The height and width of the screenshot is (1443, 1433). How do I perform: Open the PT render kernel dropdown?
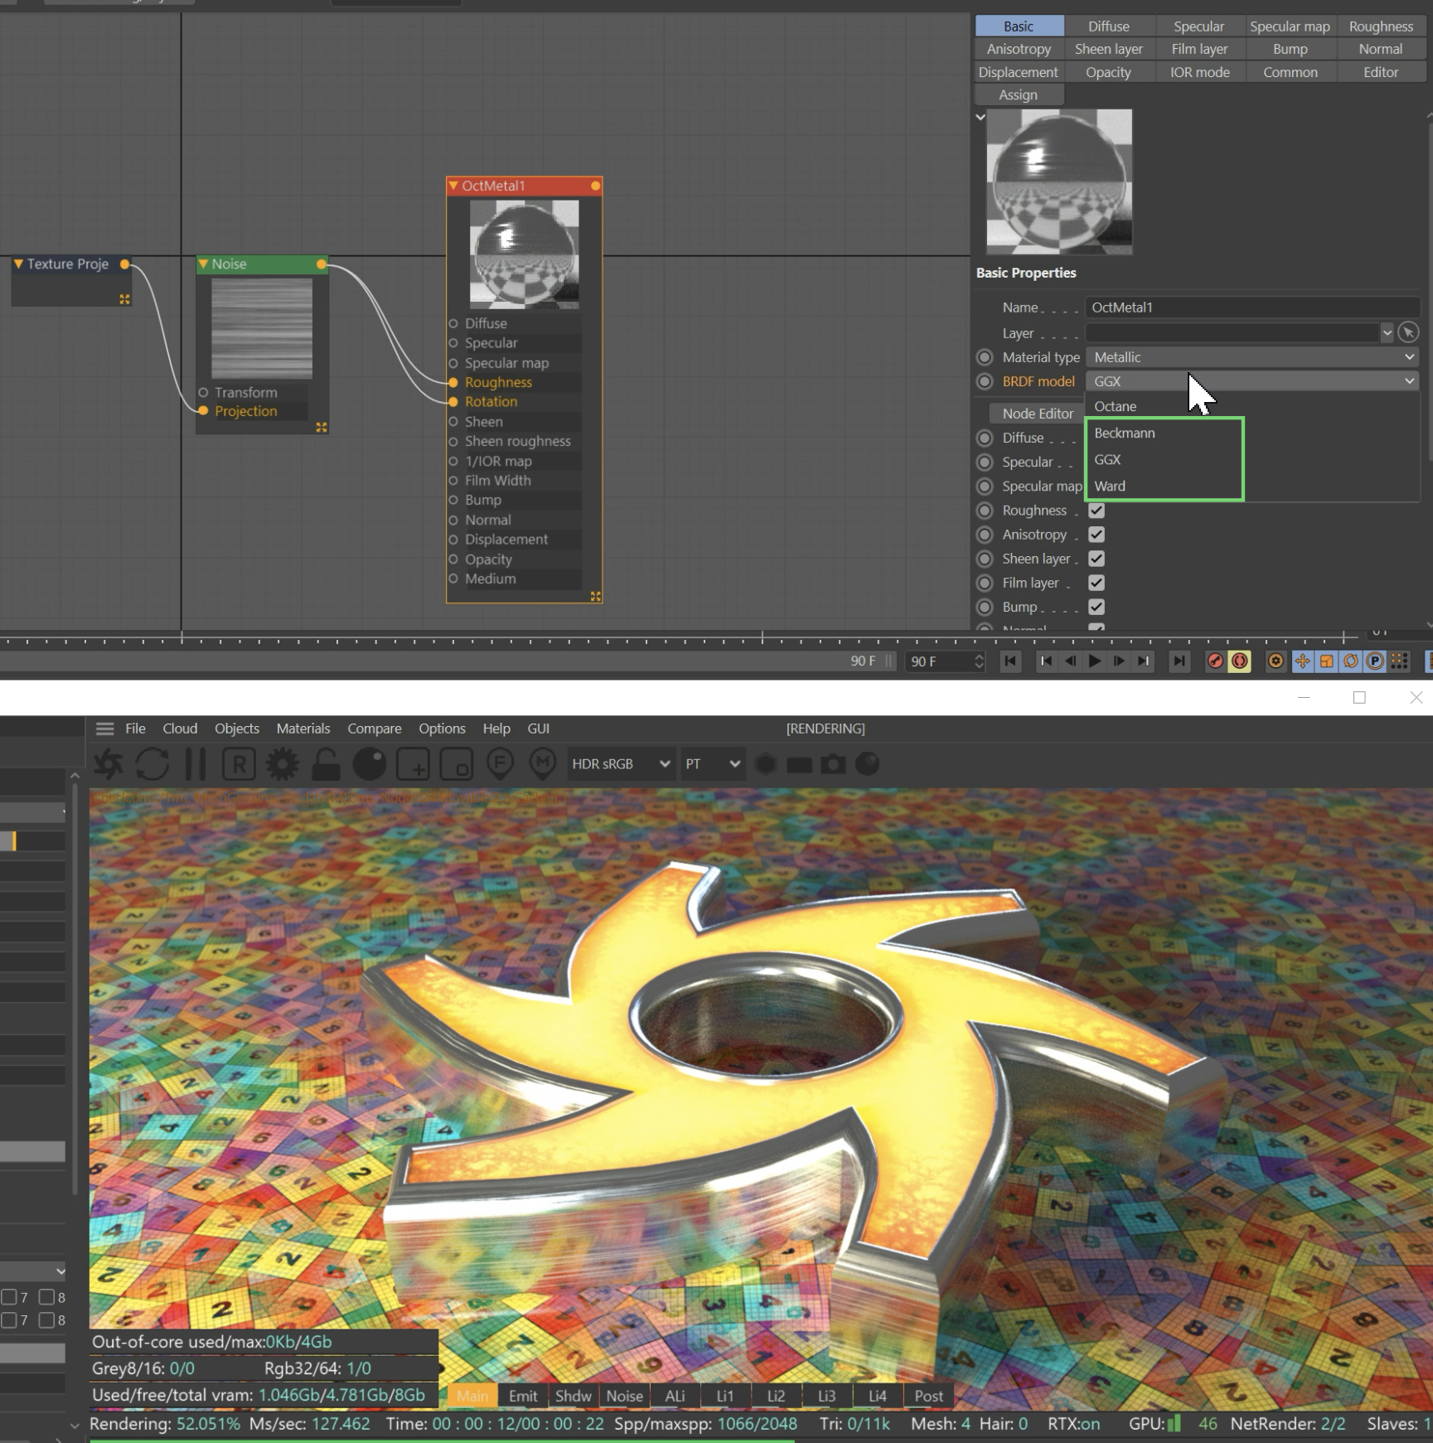(x=712, y=763)
